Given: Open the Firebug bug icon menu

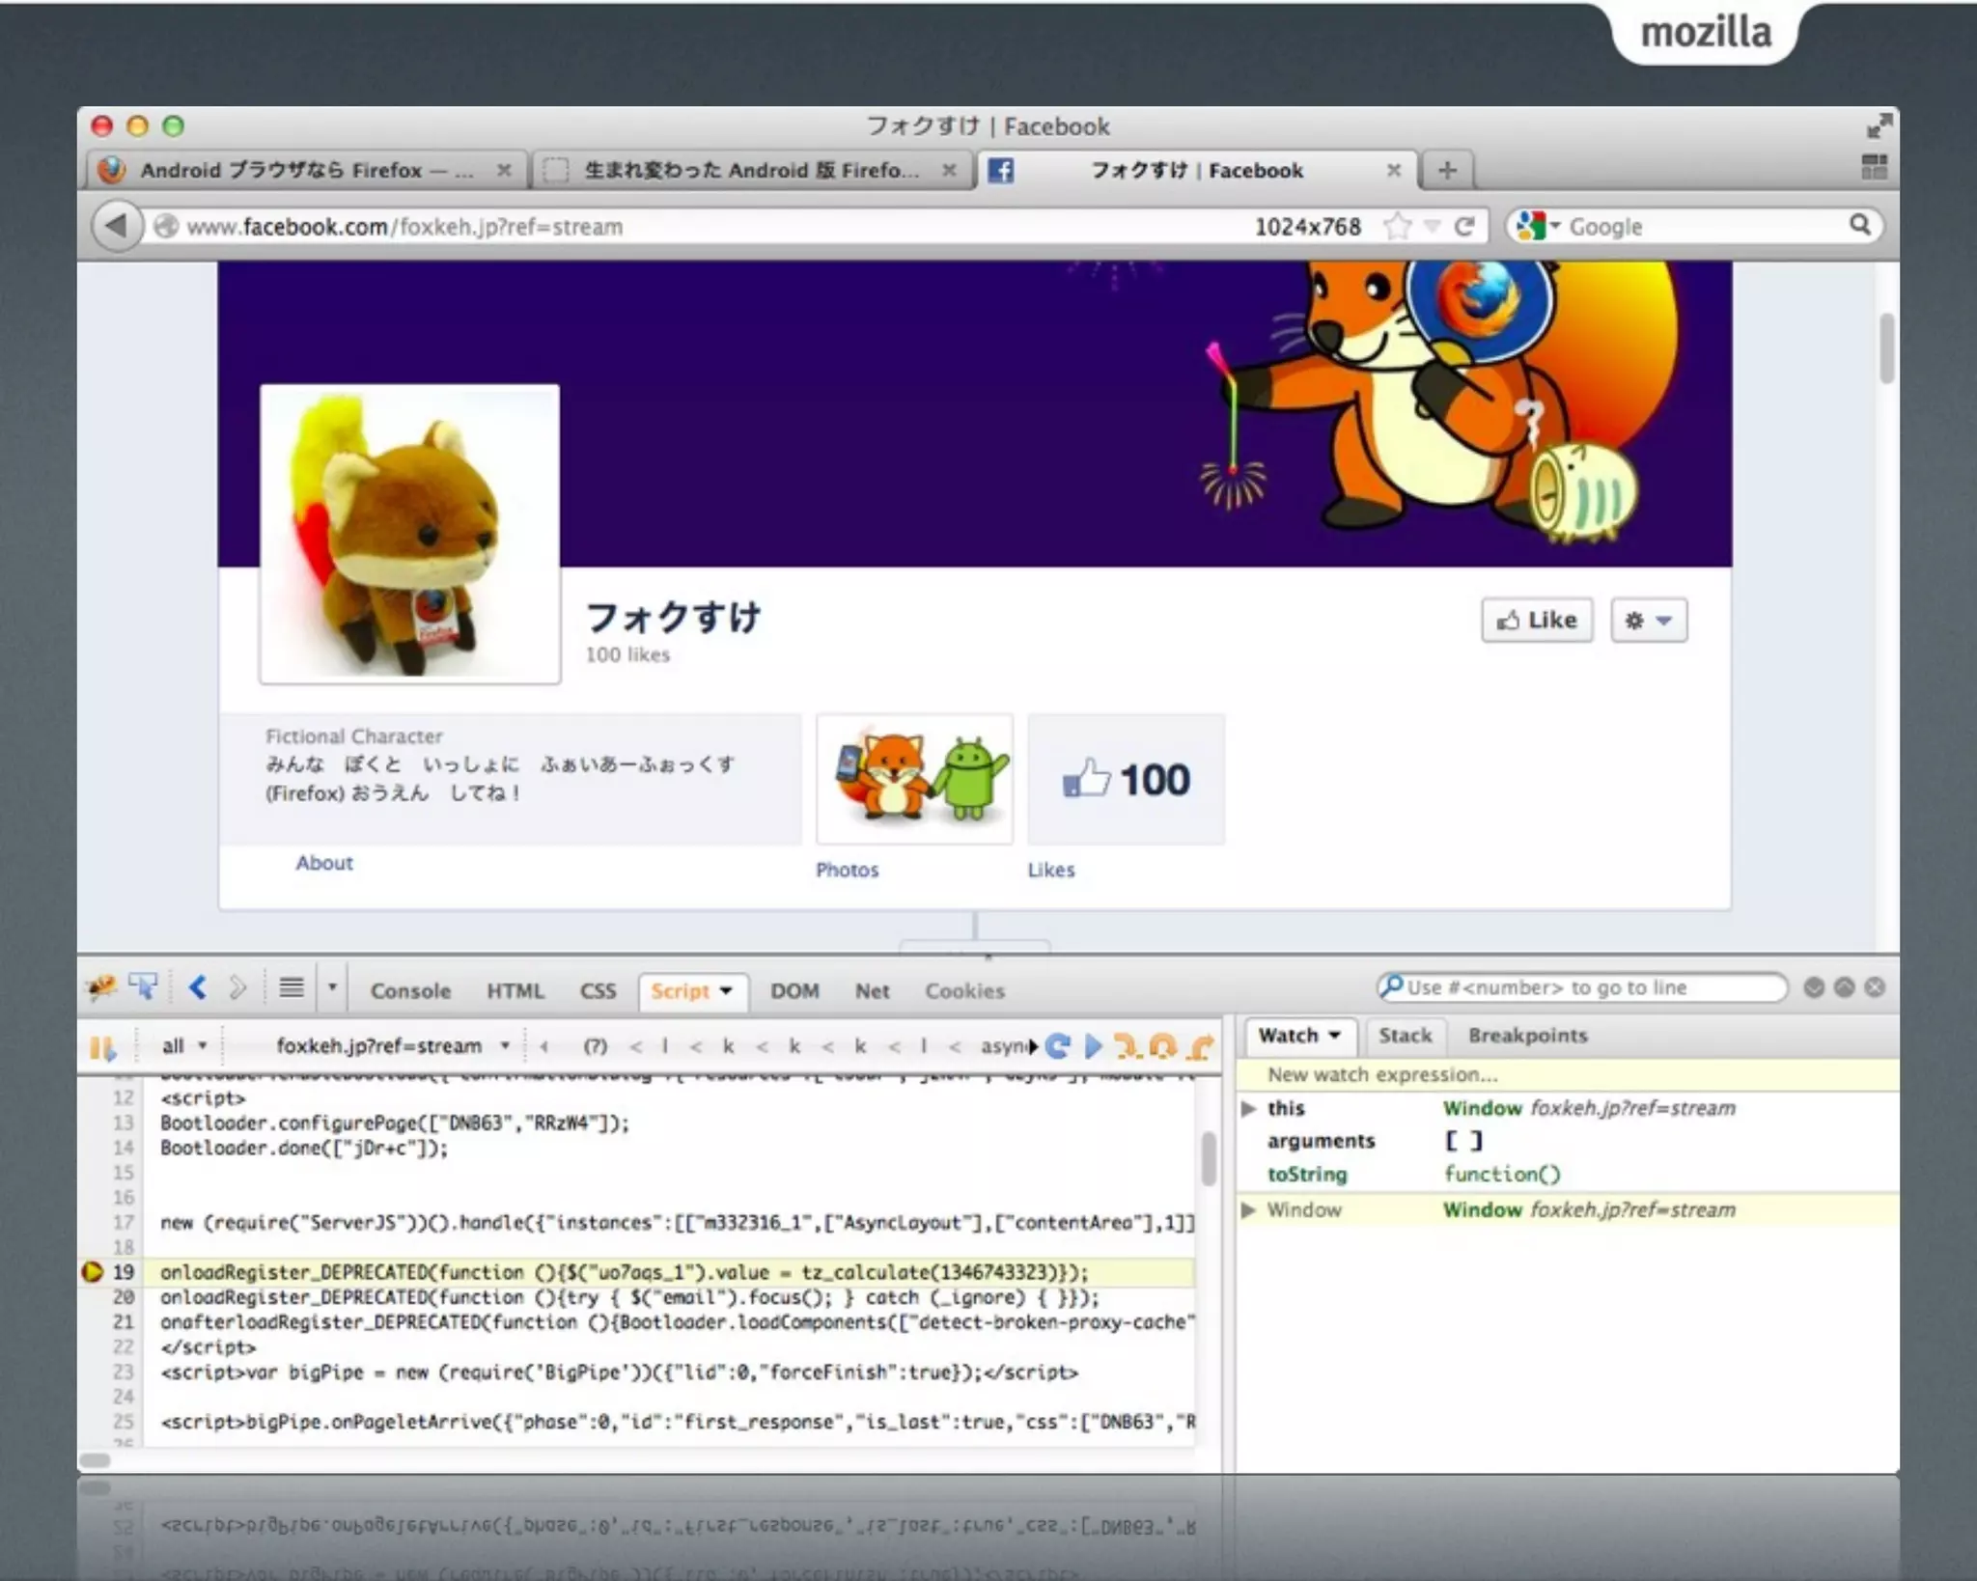Looking at the screenshot, I should pyautogui.click(x=100, y=986).
